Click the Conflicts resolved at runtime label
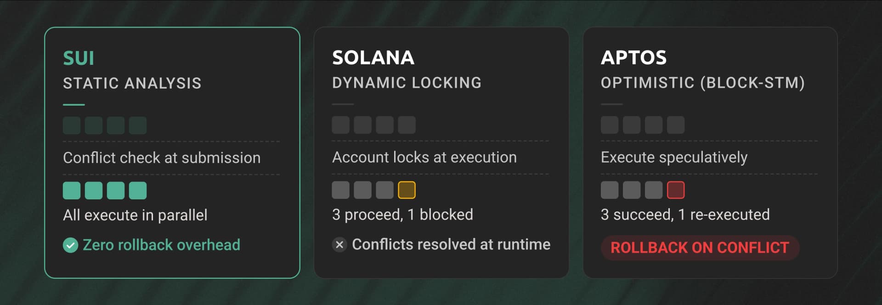The image size is (882, 305). coord(451,244)
